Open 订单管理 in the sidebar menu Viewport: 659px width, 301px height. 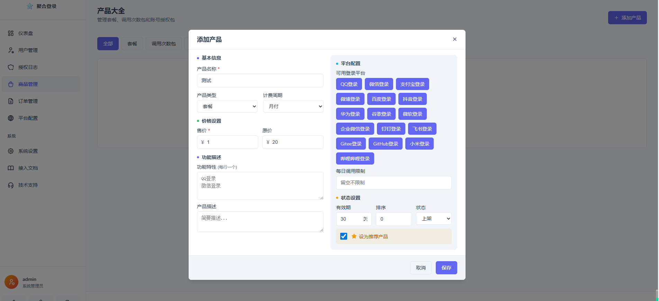point(41,101)
